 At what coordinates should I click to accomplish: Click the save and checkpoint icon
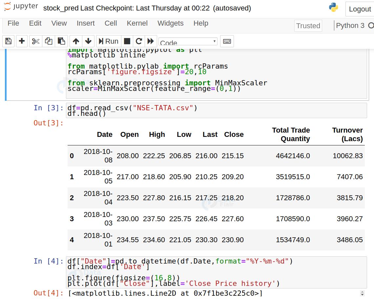[9, 41]
